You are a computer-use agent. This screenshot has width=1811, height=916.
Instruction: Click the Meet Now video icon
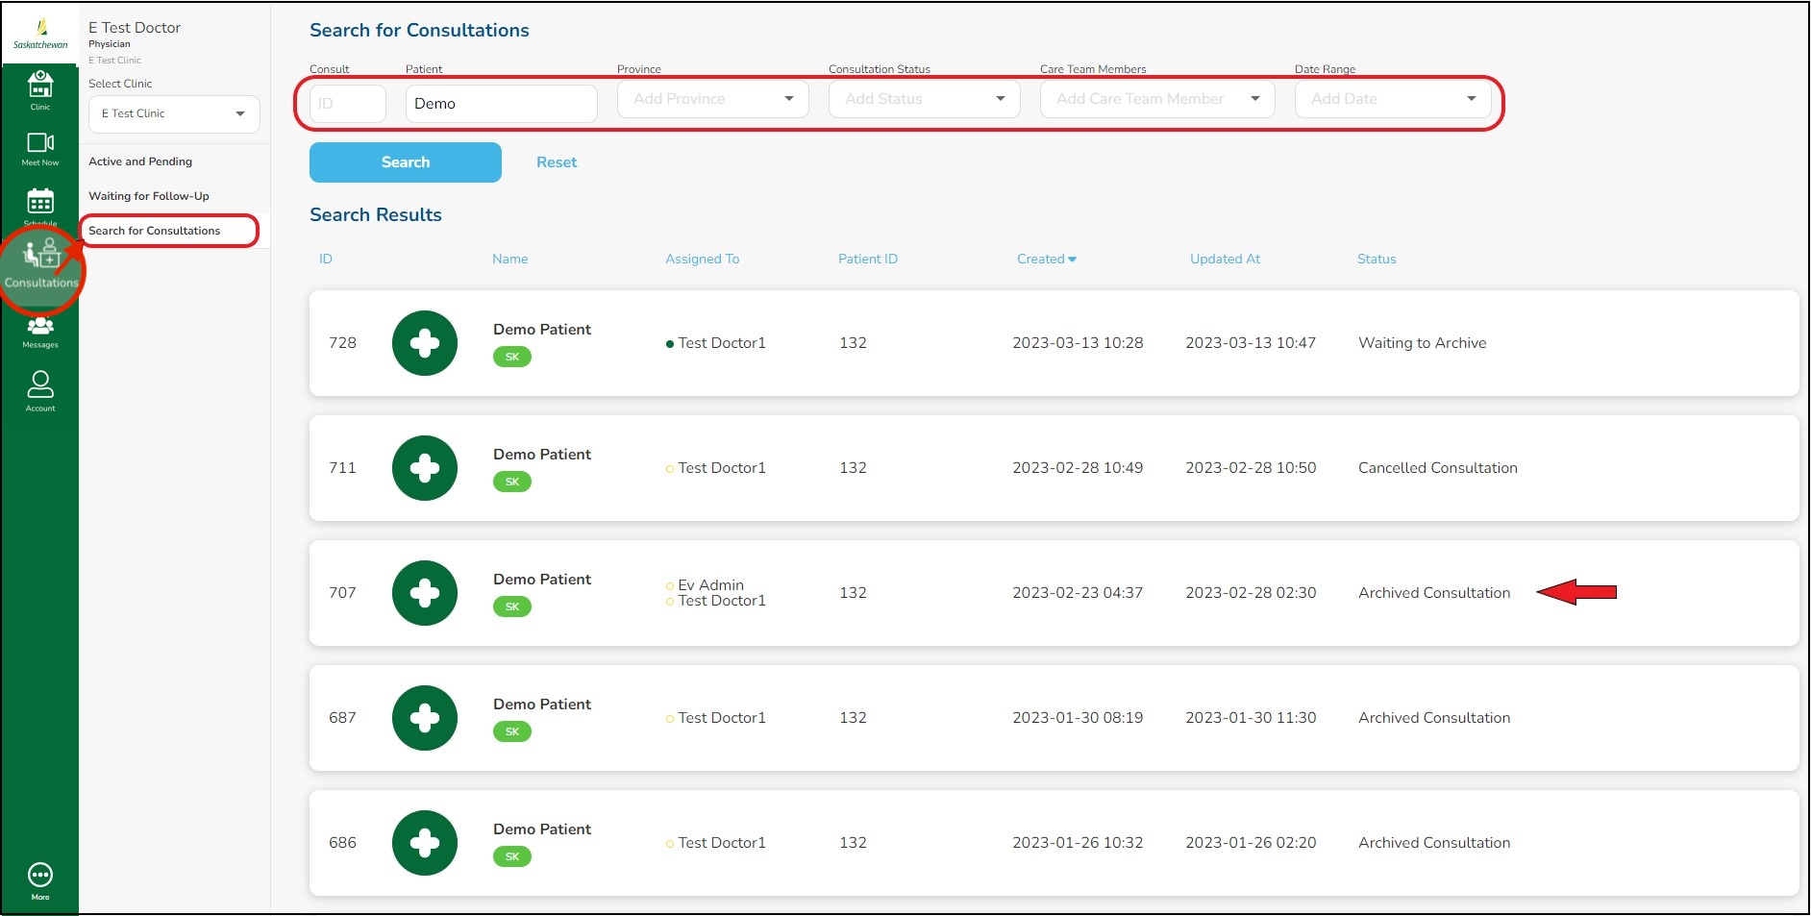(39, 147)
